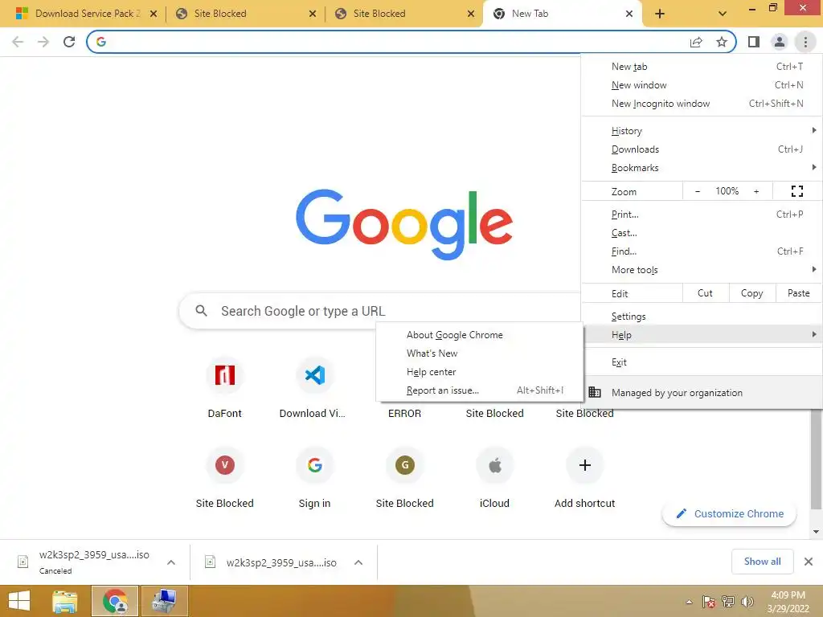This screenshot has width=823, height=617.
Task: Click the Cast... menu item
Action: 702,232
